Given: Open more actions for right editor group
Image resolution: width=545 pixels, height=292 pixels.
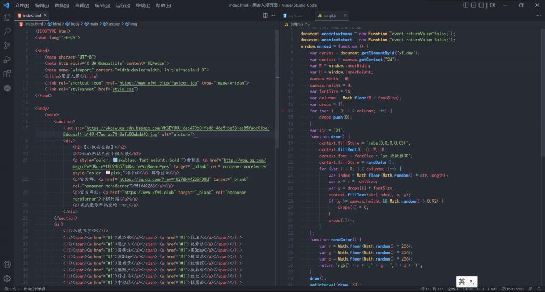Looking at the screenshot, I should [539, 15].
